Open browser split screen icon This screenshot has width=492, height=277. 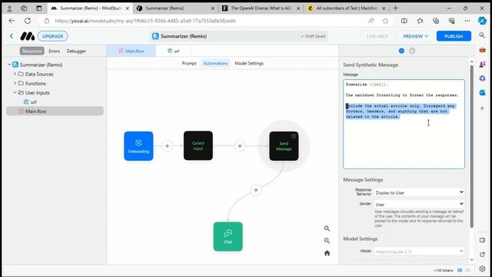404,21
